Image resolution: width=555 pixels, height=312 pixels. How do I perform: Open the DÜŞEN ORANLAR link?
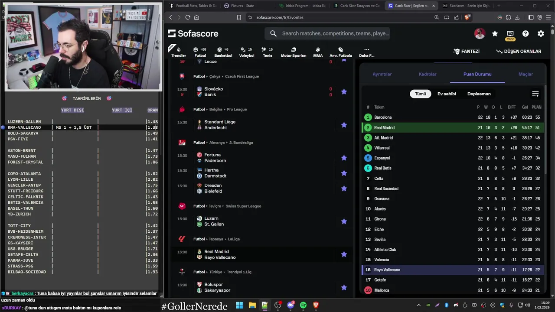click(x=519, y=51)
